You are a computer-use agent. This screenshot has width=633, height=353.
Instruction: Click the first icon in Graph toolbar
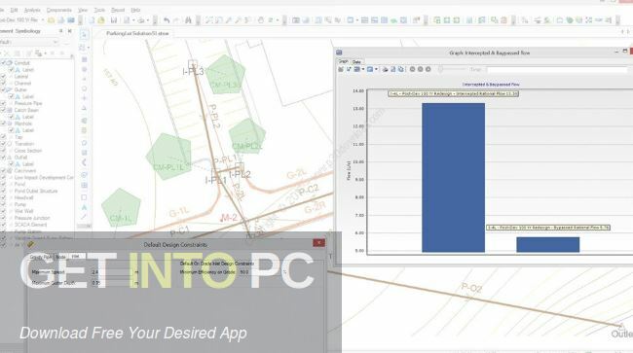341,69
